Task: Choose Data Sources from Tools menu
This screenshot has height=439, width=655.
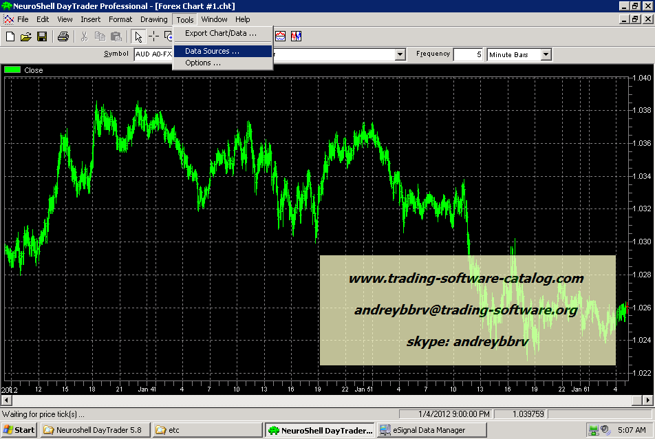Action: [x=212, y=51]
